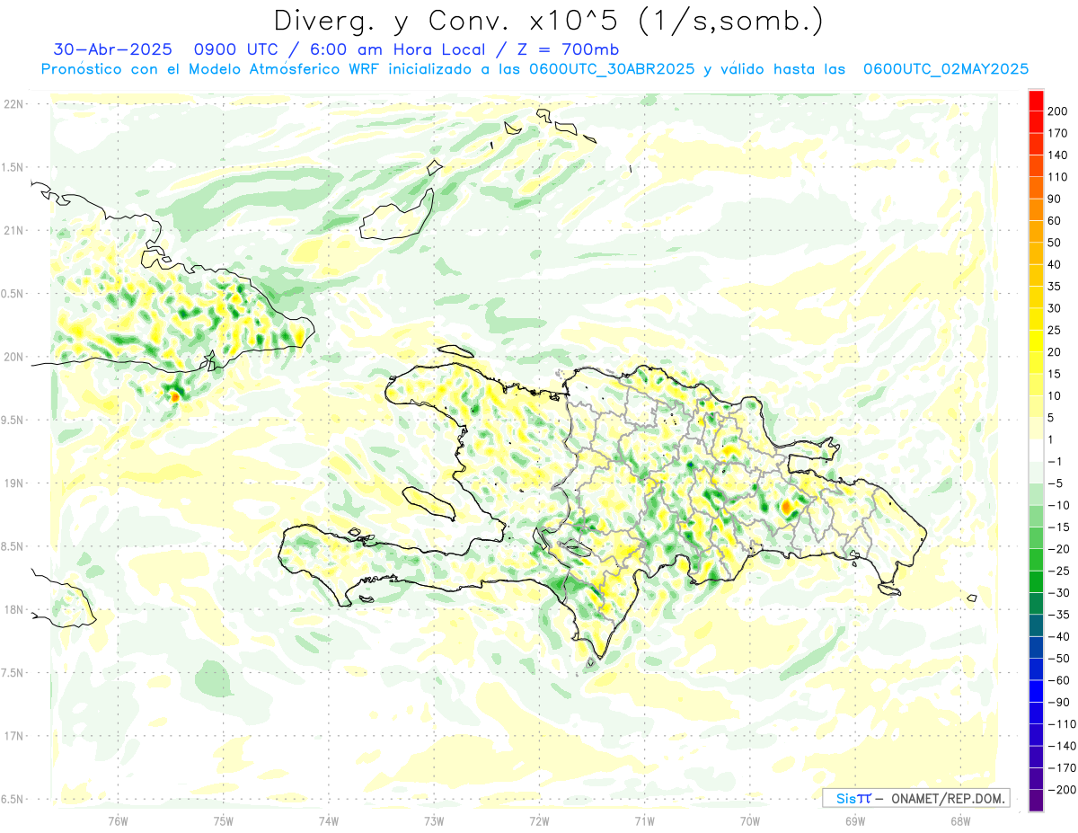Click the blue colorbar segment between -60 and -90
1078x833 pixels.
coord(1036,692)
